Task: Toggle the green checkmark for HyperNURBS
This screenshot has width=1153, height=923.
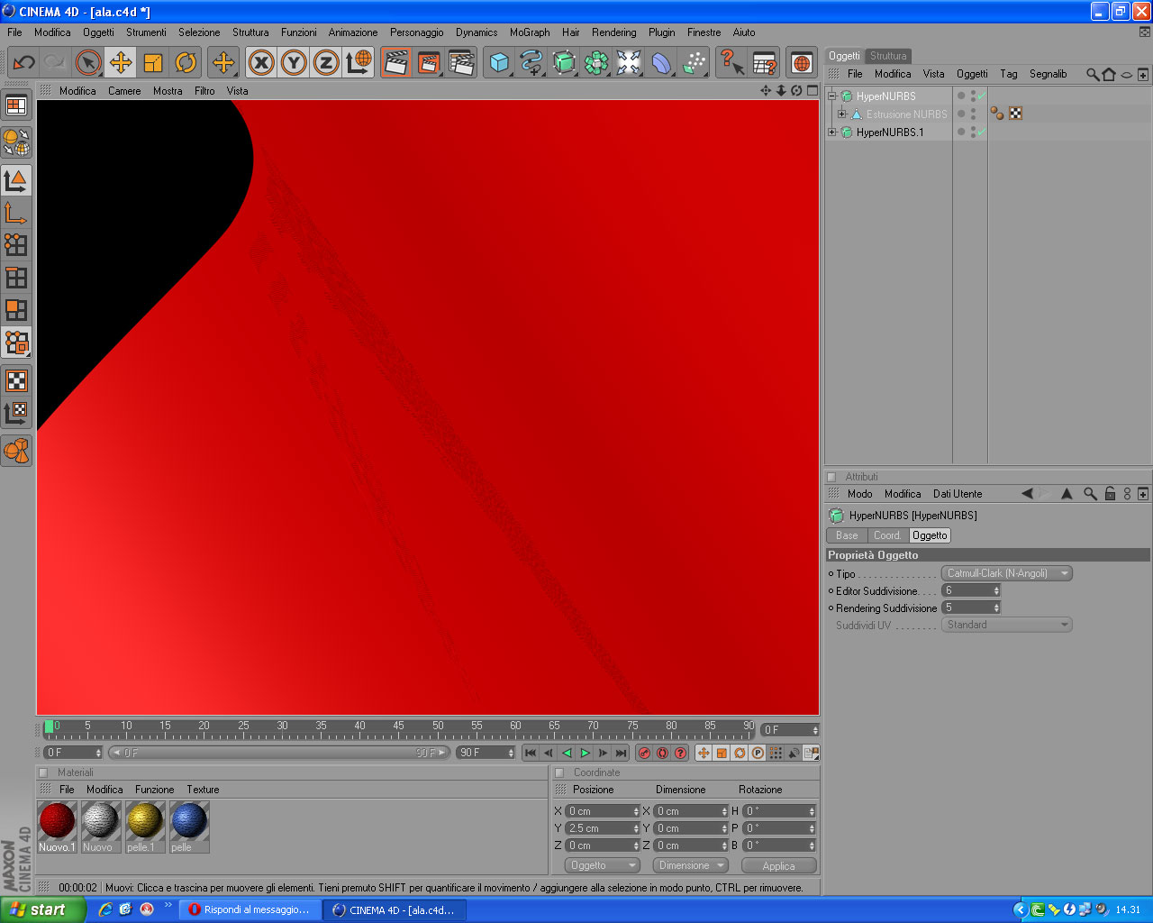Action: [x=982, y=96]
